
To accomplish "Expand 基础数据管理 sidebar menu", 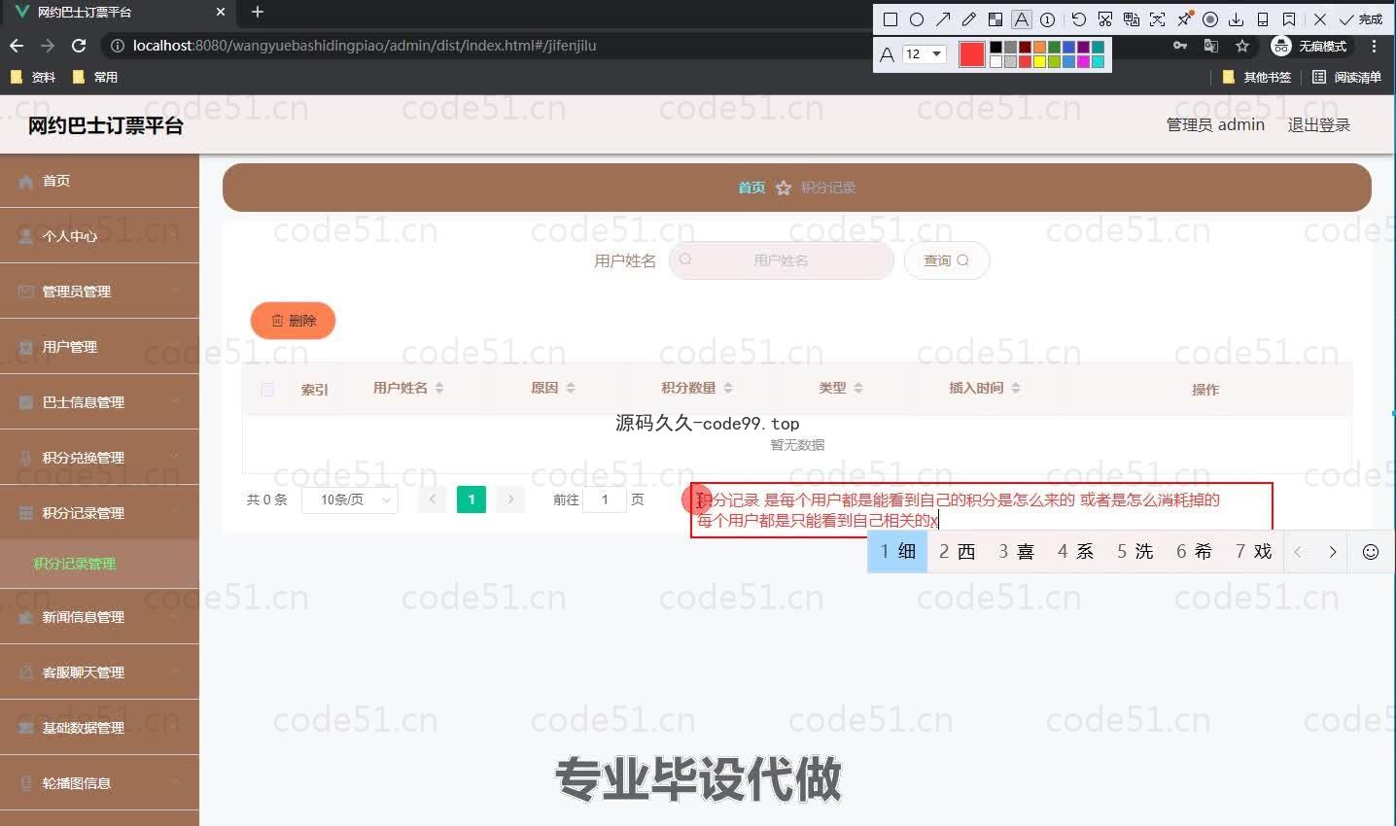I will (99, 728).
